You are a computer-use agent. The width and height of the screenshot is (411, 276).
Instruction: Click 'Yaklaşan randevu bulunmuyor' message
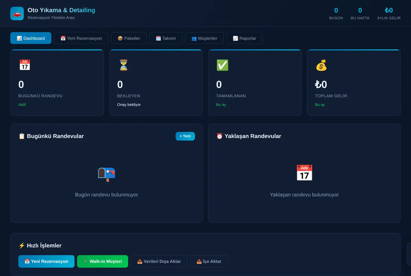tap(304, 195)
